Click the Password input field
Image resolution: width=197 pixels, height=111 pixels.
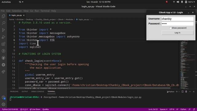(177, 24)
